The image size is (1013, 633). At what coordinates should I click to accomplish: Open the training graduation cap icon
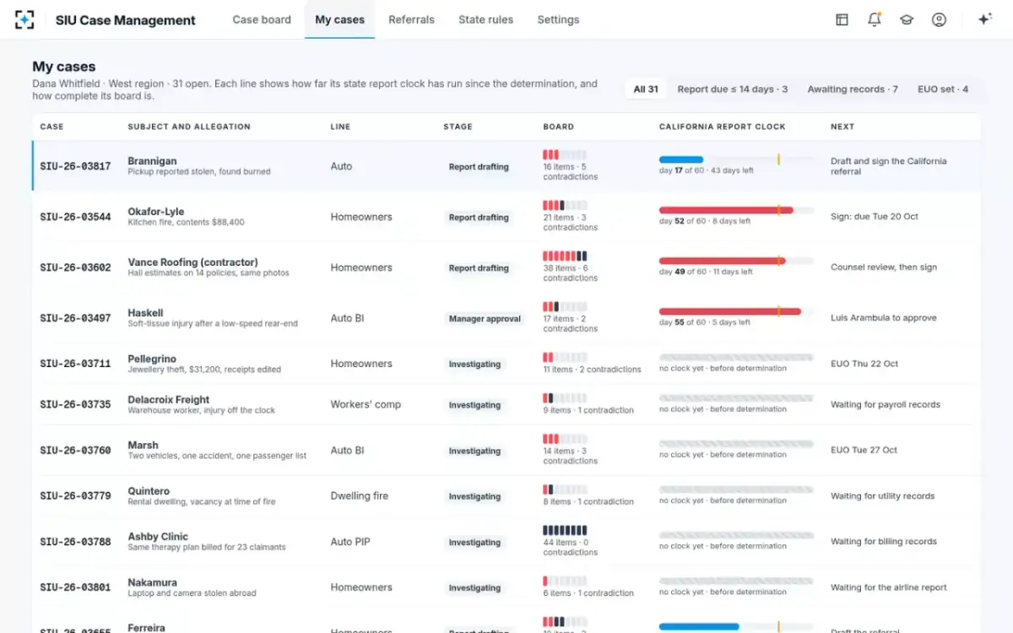(907, 19)
